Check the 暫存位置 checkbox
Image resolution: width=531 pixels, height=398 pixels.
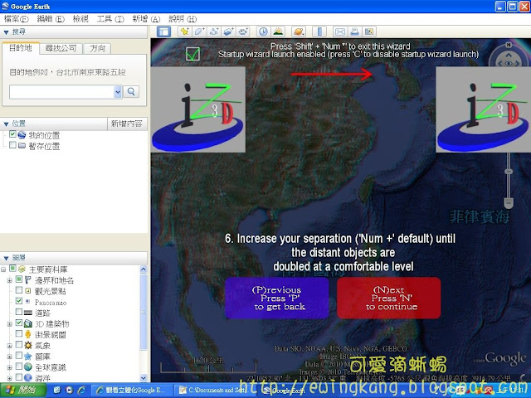[12, 145]
